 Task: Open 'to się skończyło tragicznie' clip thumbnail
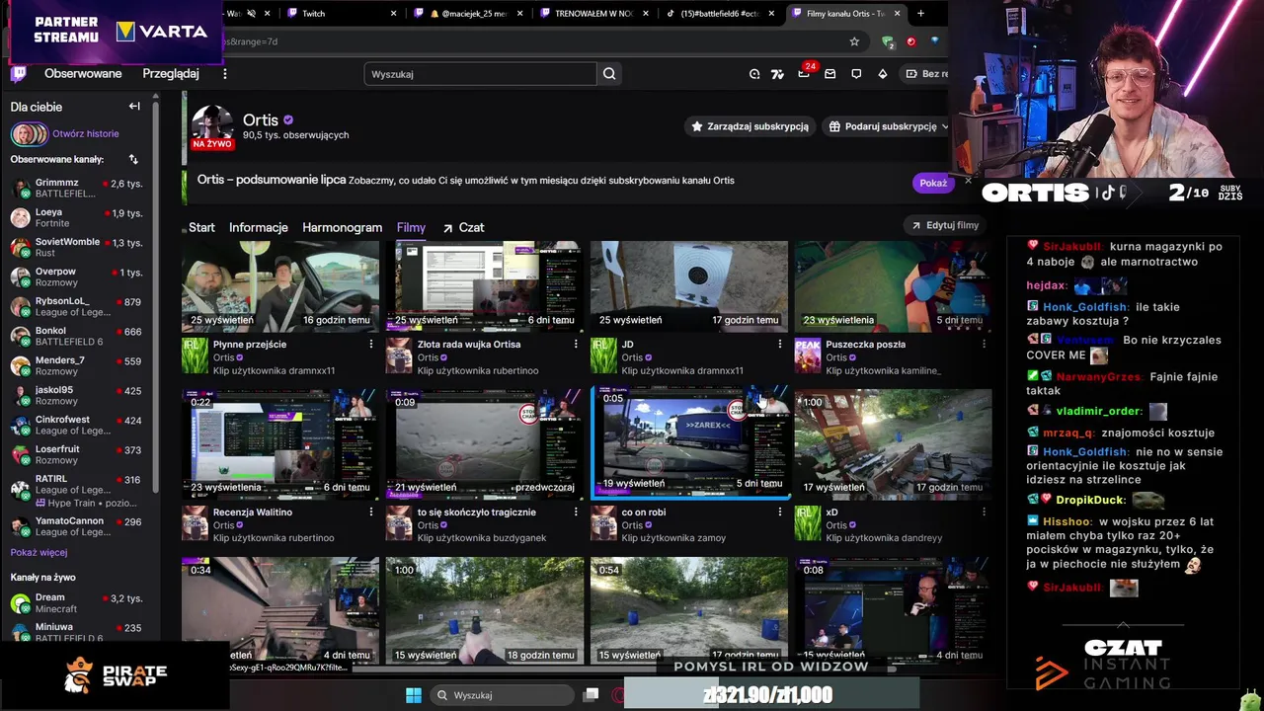coord(485,443)
